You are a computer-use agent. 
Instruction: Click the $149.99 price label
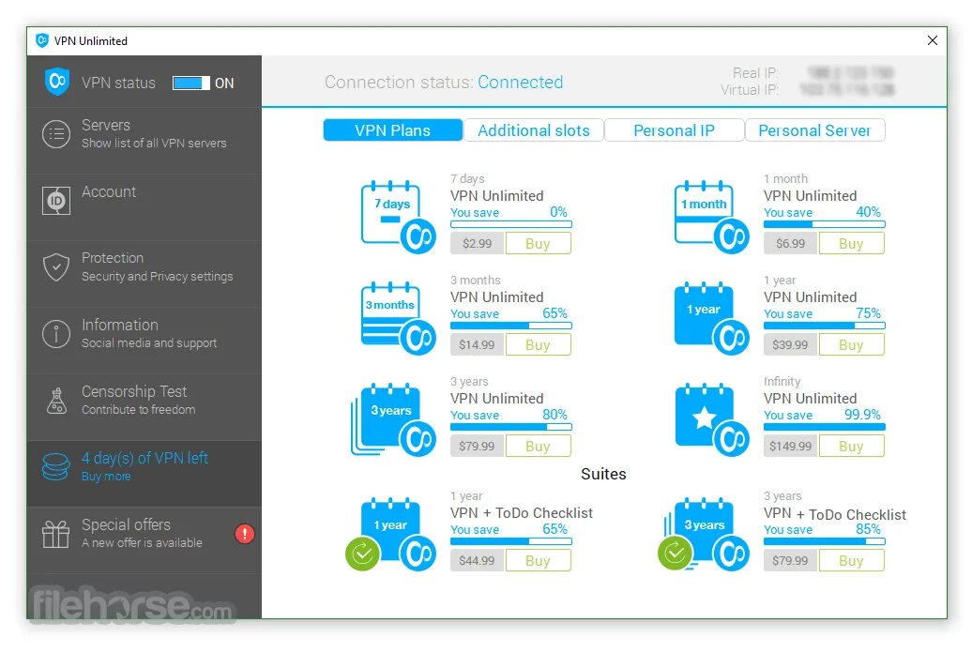point(790,446)
